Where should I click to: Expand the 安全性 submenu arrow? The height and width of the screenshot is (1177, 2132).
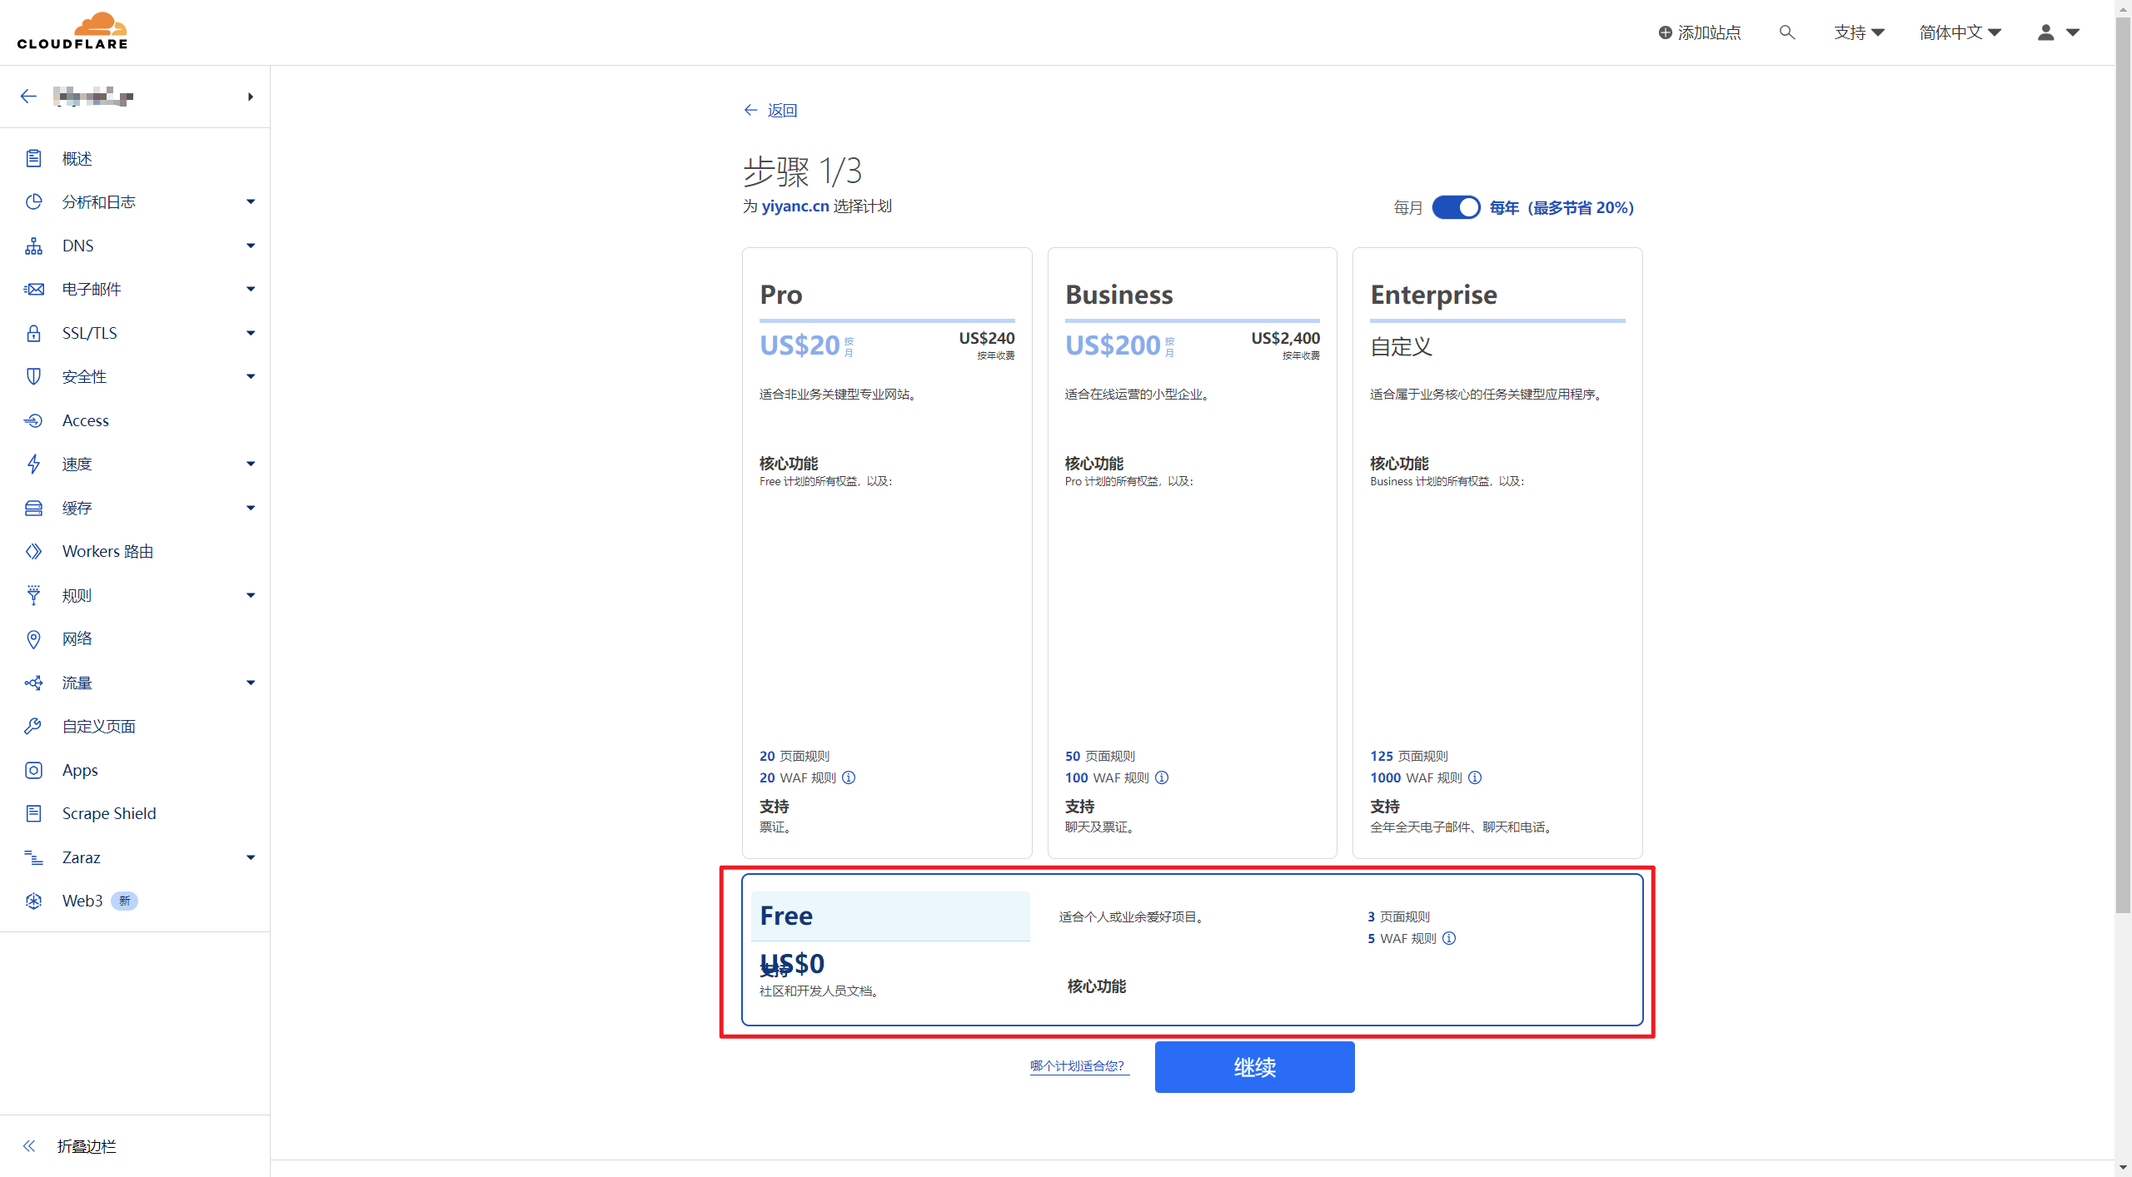(251, 376)
